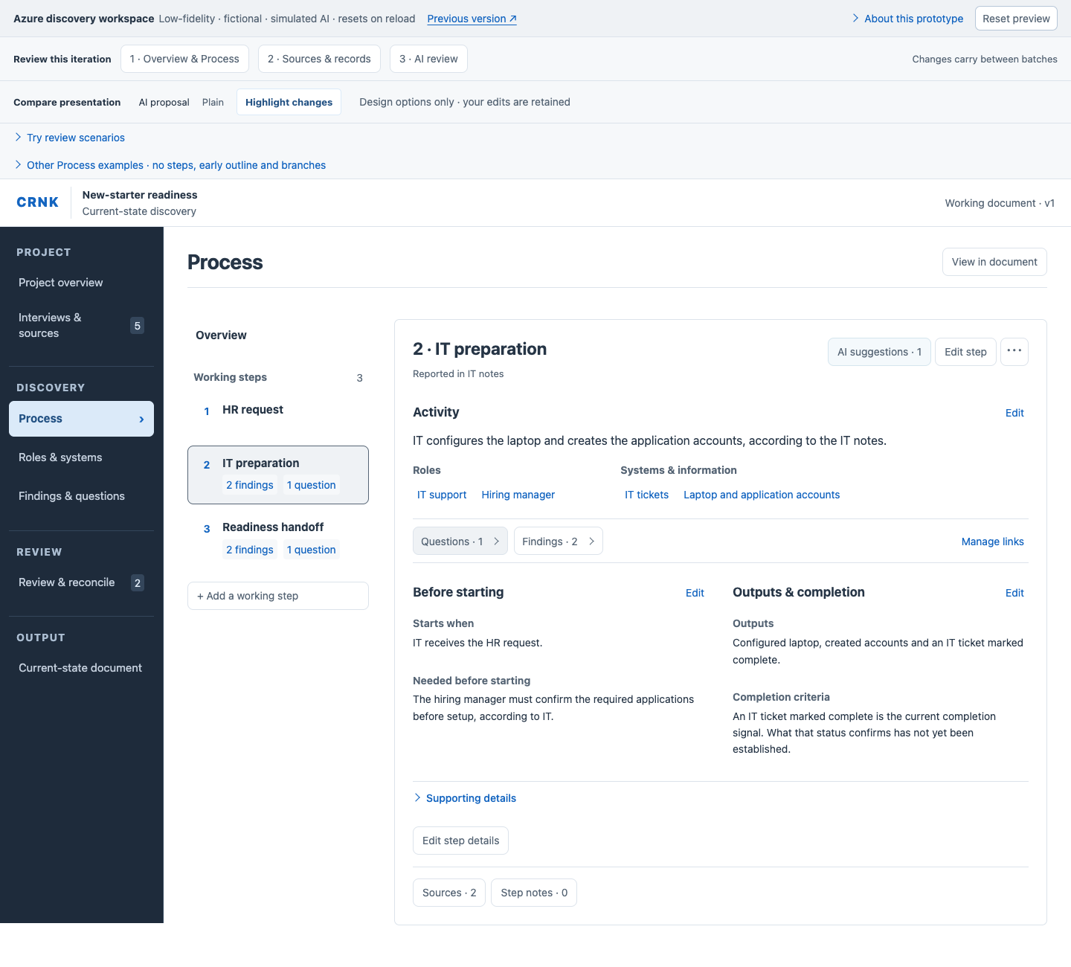Click the IT support role tag
The height and width of the screenshot is (967, 1071).
[x=442, y=495]
